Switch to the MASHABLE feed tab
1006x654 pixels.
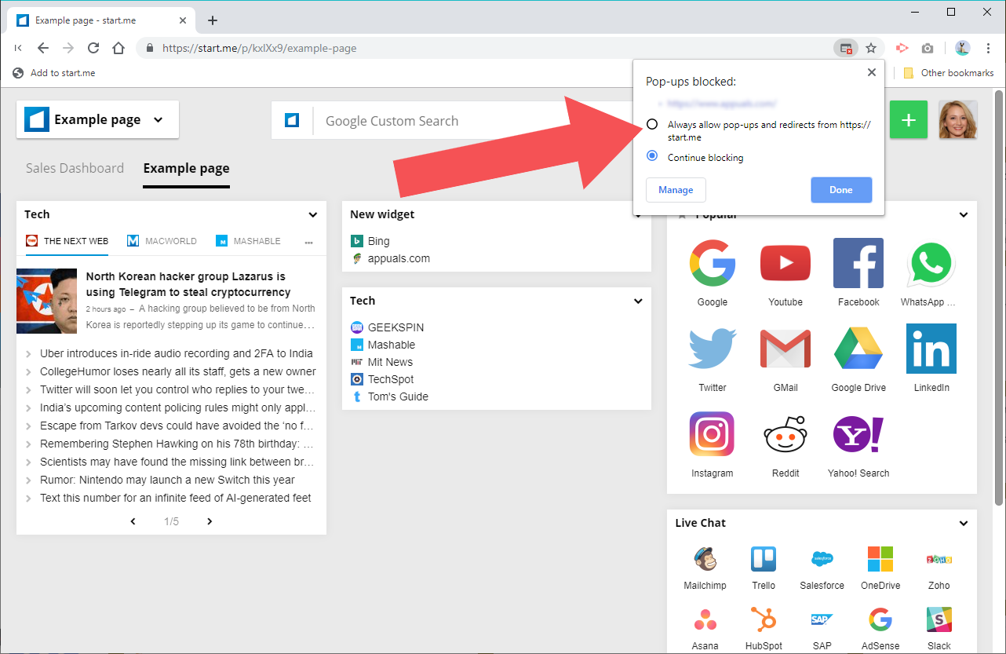(x=248, y=241)
